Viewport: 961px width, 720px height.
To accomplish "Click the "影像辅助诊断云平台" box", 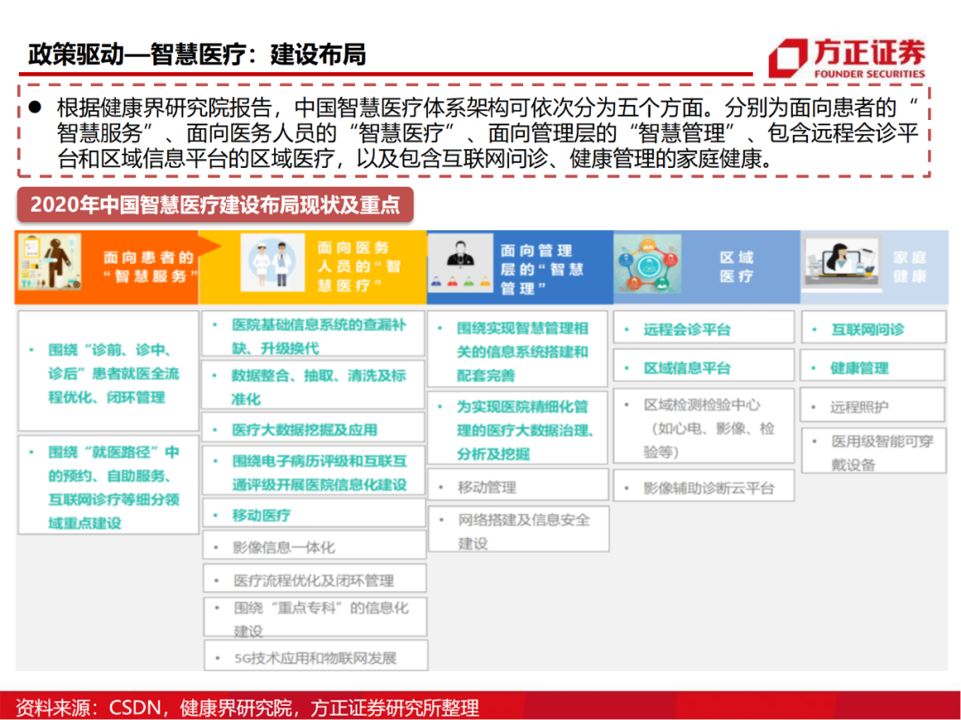I will (x=703, y=485).
